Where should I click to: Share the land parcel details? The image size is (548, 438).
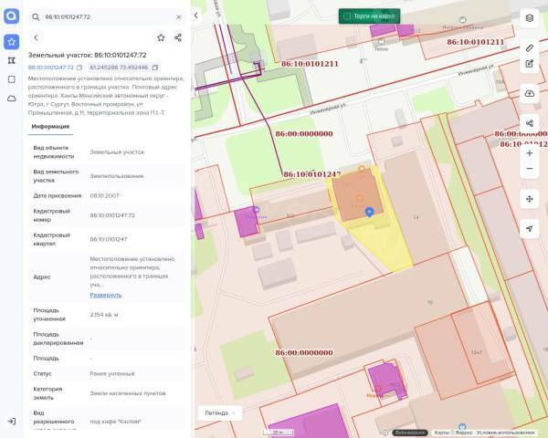click(x=178, y=37)
